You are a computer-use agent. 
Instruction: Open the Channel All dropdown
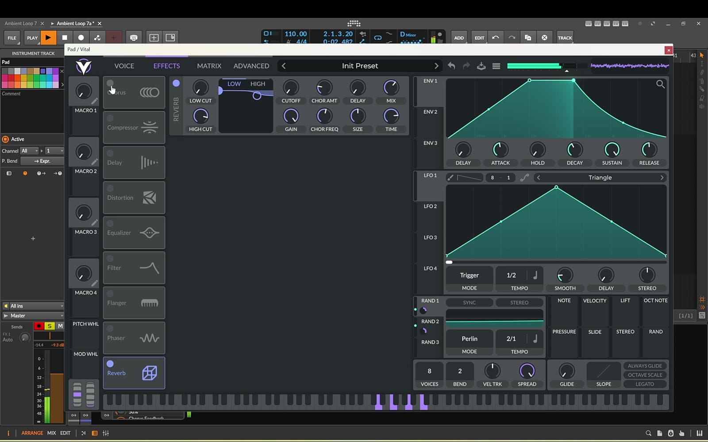click(x=30, y=151)
